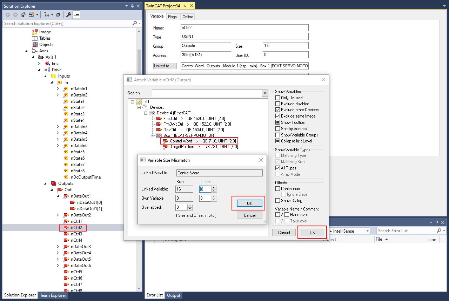
Task: Switch to the Flags tab
Action: 172,17
